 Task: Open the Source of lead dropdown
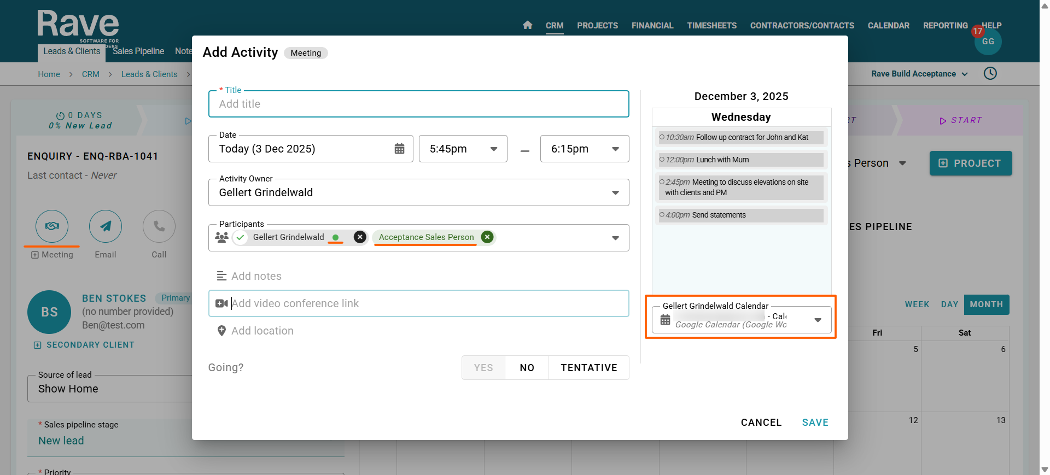pos(109,389)
